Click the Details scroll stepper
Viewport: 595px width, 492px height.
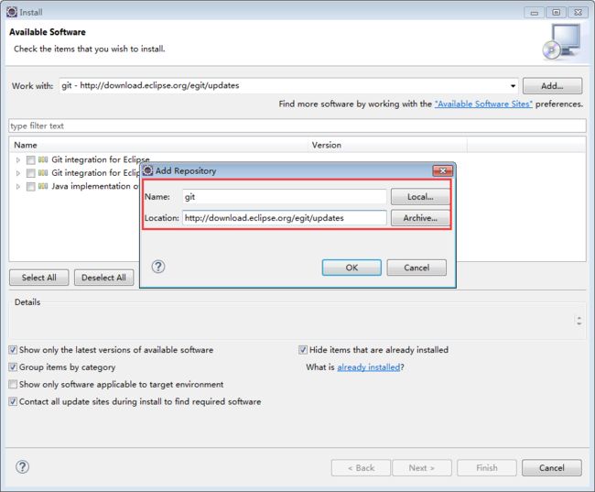click(x=579, y=321)
